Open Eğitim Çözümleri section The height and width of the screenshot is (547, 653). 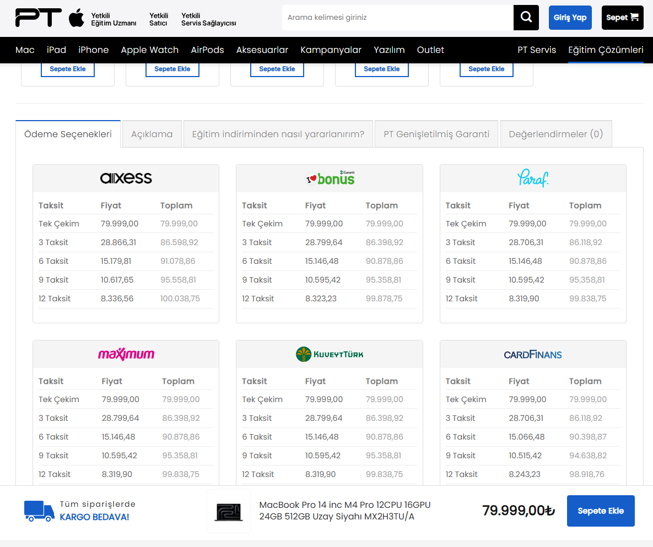[606, 50]
